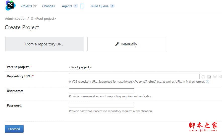Click the Repository URL input field

click(x=134, y=76)
